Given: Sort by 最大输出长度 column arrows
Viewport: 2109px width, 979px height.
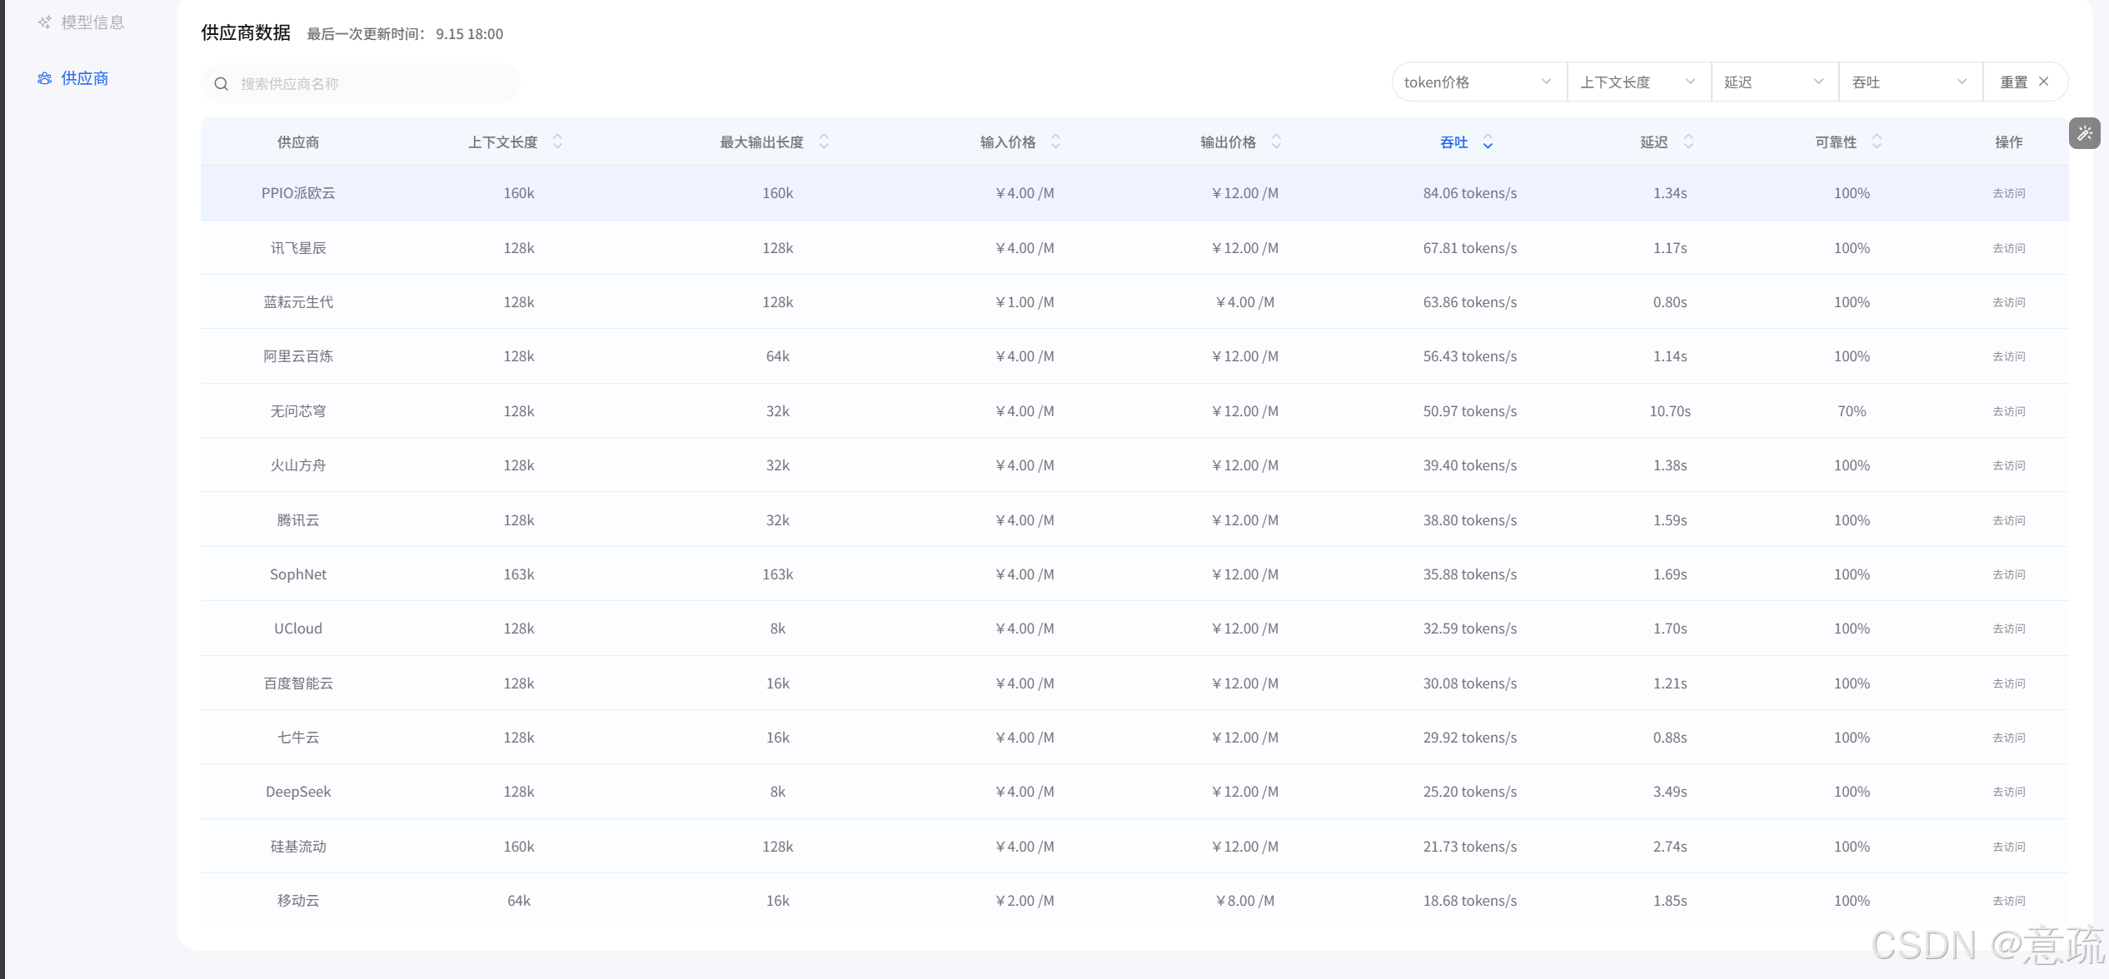Looking at the screenshot, I should pyautogui.click(x=824, y=142).
